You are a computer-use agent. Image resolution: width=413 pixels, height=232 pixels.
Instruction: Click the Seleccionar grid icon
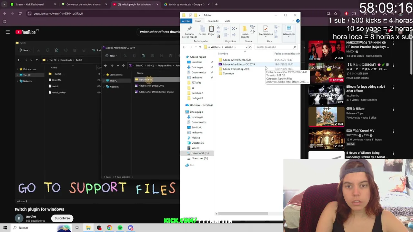[289, 28]
